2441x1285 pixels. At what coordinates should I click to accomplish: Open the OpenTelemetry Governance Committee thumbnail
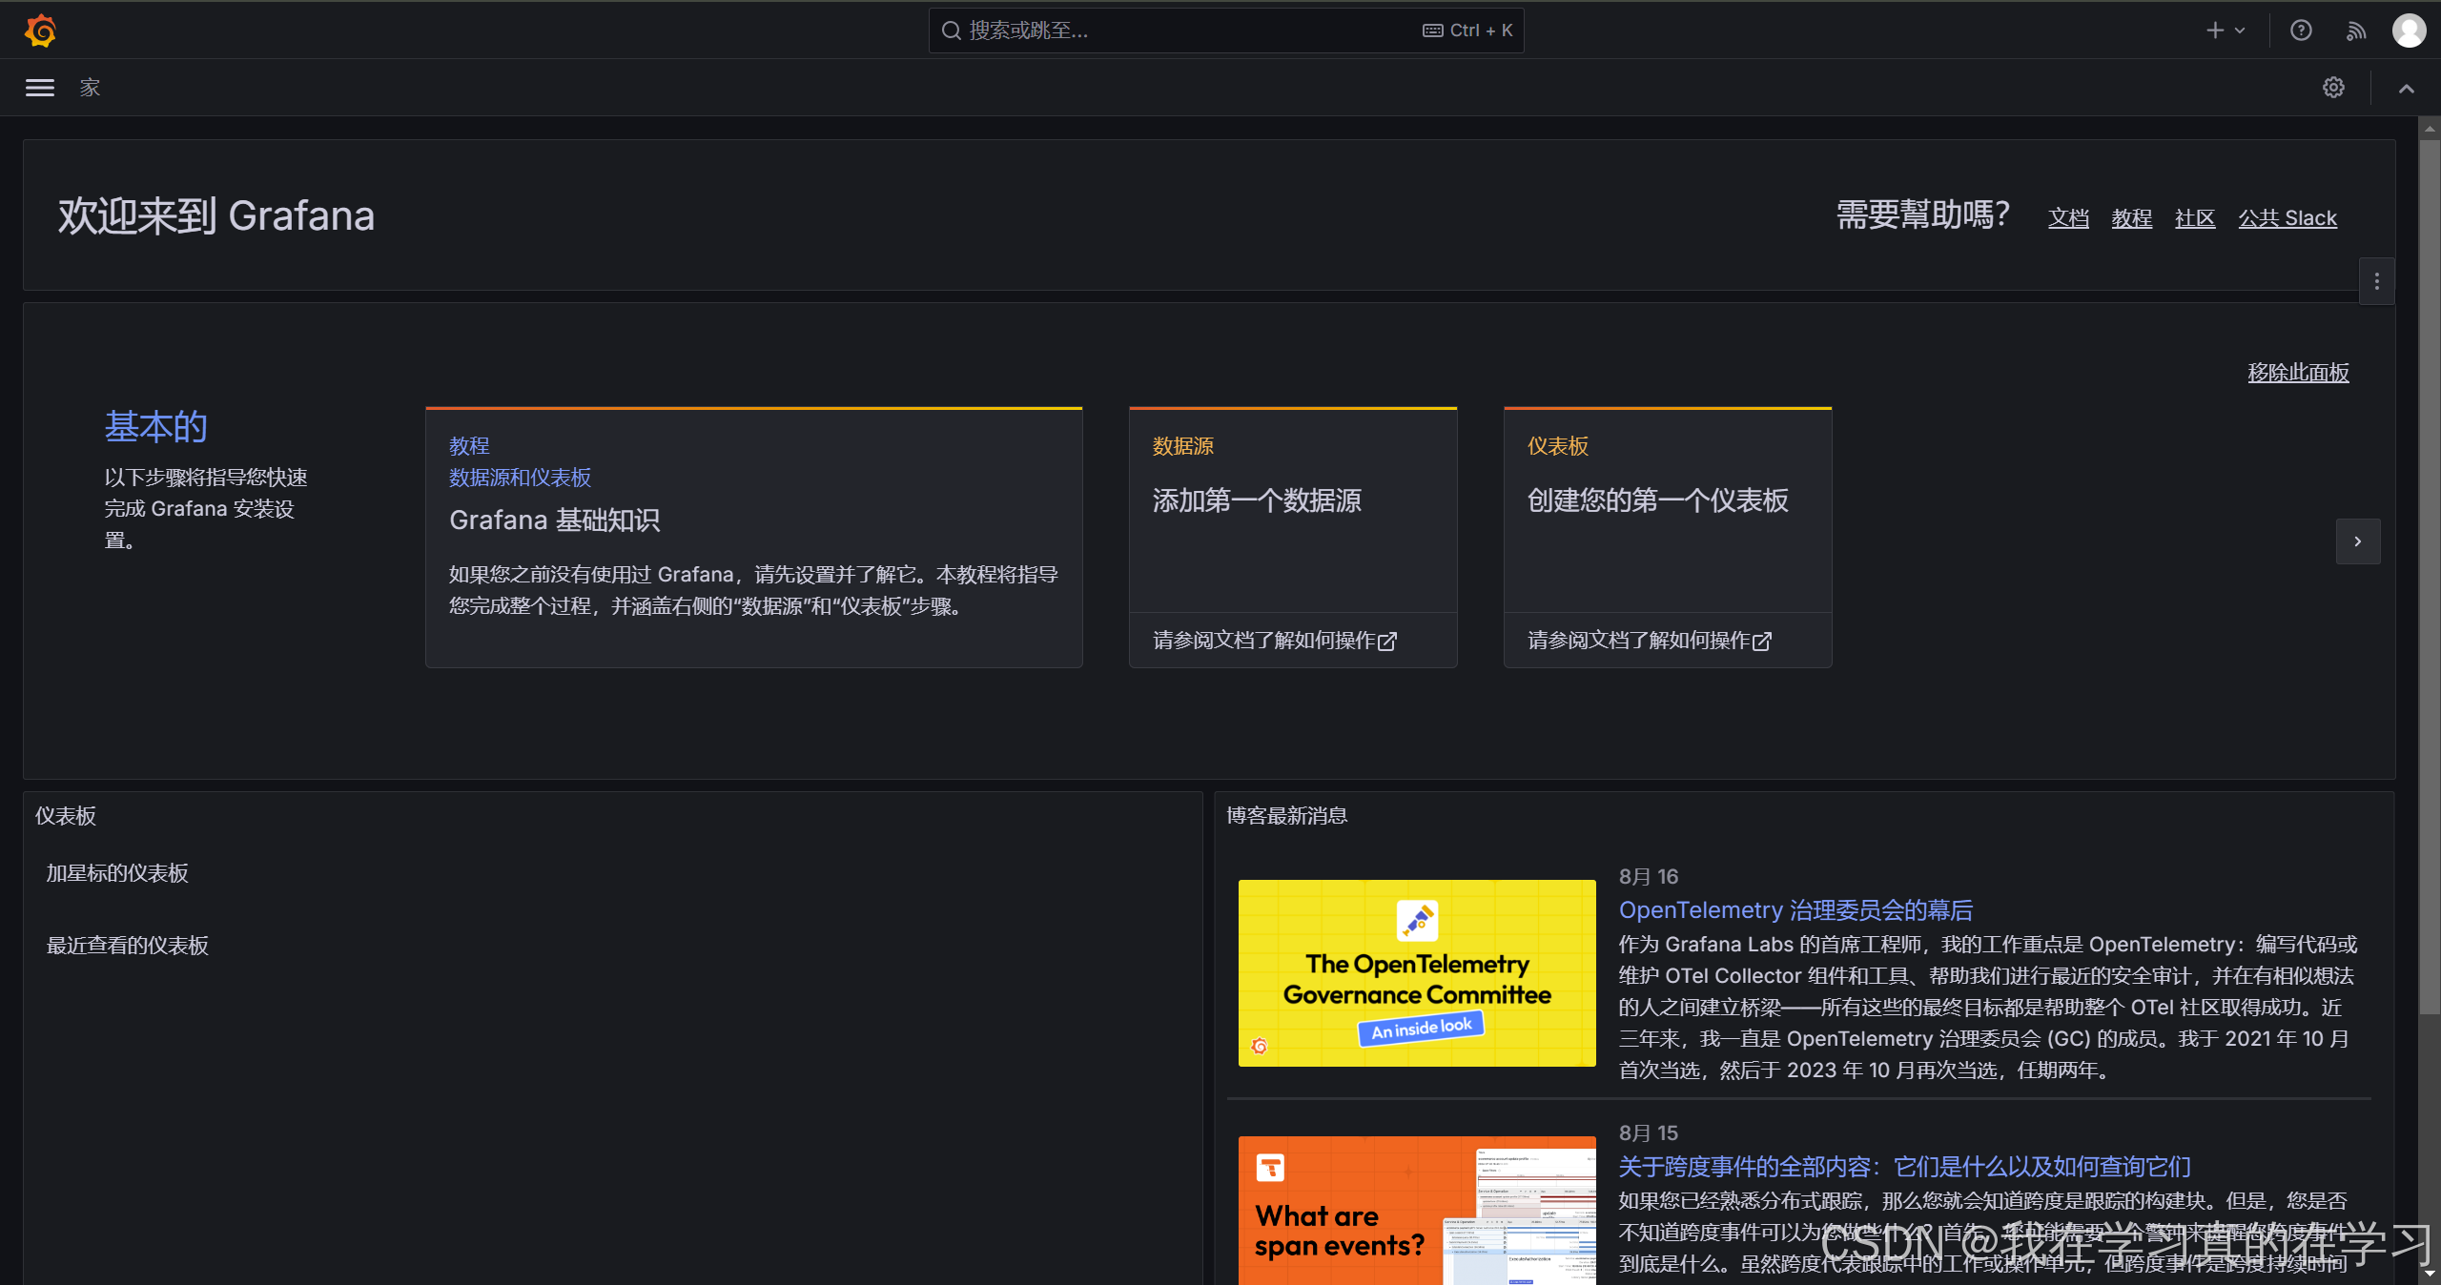click(1417, 972)
